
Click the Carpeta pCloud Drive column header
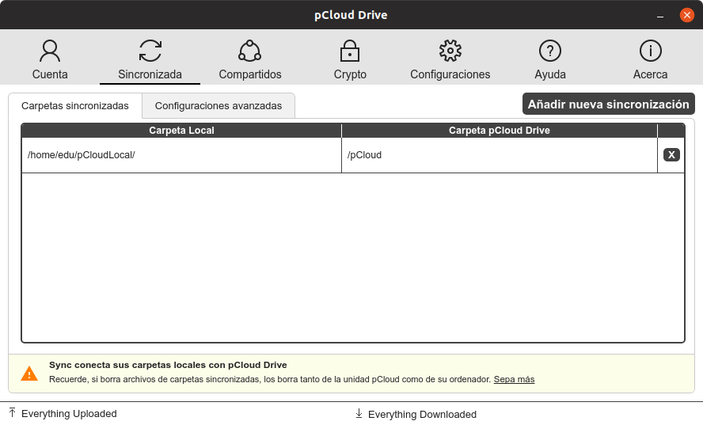(500, 131)
